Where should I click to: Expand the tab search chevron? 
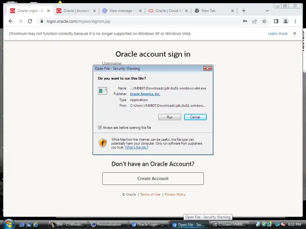click(267, 11)
